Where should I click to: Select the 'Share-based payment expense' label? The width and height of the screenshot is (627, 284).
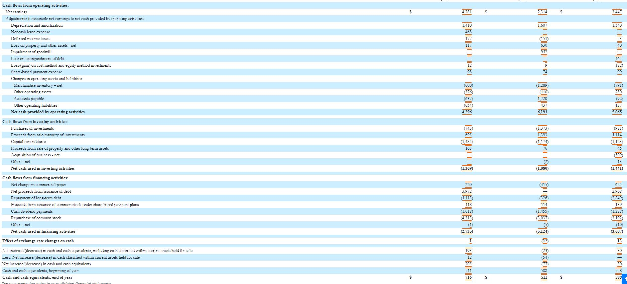pos(36,72)
